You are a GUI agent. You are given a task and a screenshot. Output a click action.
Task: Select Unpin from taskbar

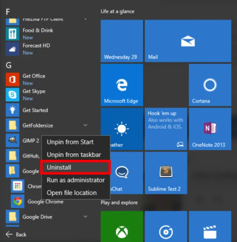click(76, 155)
